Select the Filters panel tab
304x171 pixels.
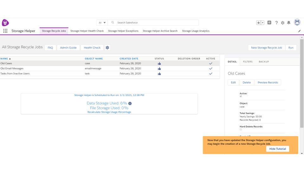click(248, 62)
